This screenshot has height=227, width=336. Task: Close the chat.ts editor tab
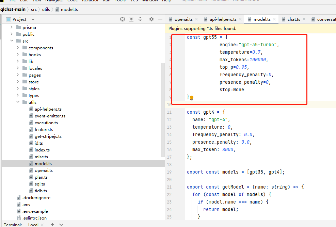click(304, 19)
